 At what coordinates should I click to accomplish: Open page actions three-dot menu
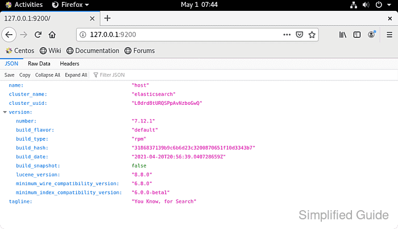287,35
